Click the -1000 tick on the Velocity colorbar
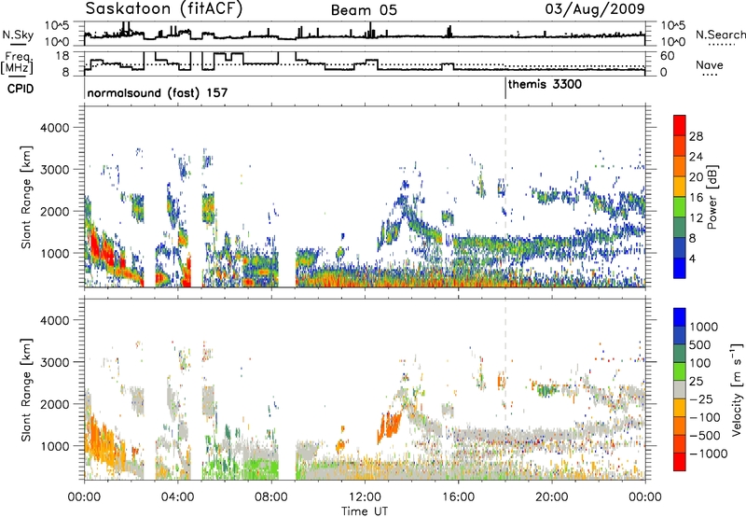The height and width of the screenshot is (517, 746). (x=708, y=454)
